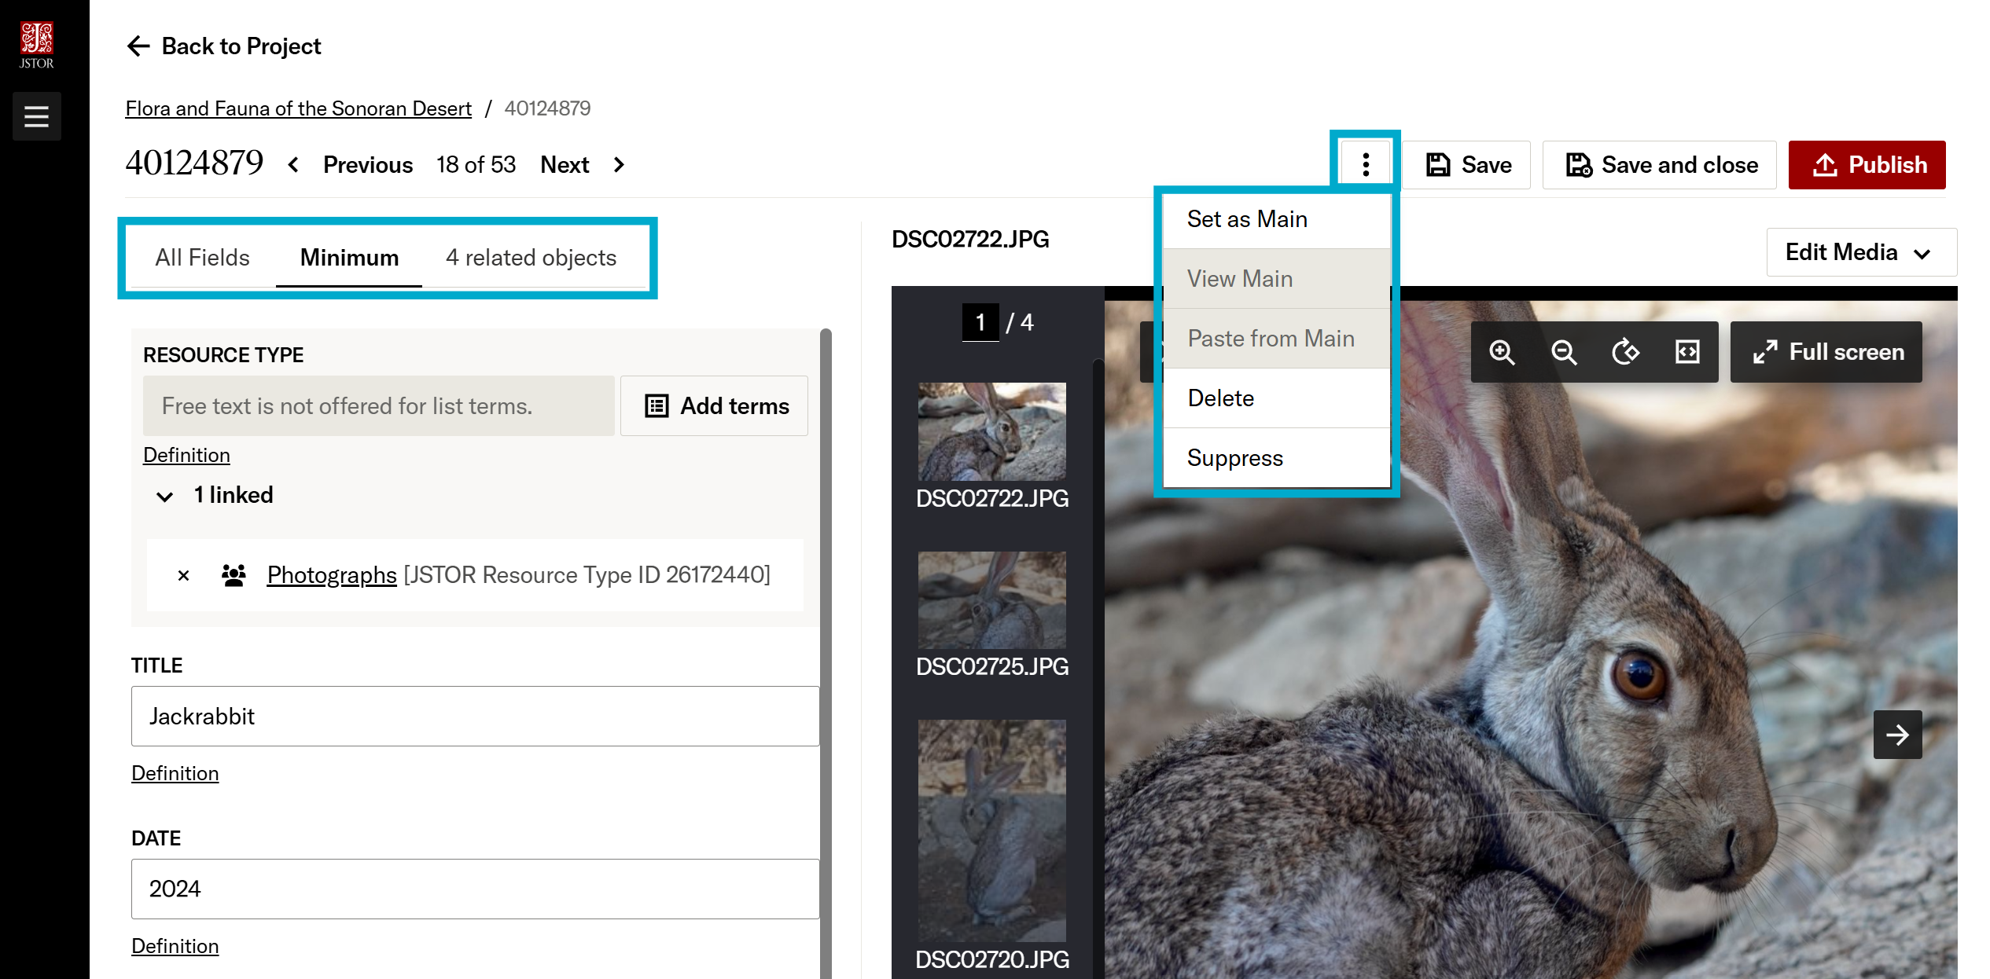Fit the image to the viewer
Image resolution: width=1990 pixels, height=979 pixels.
click(x=1687, y=352)
